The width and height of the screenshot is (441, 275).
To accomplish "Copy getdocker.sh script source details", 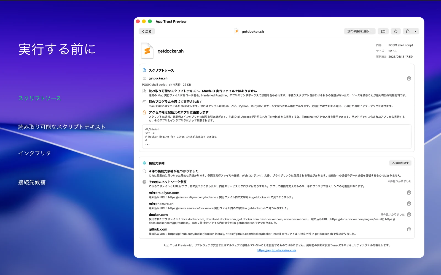I will (409, 78).
